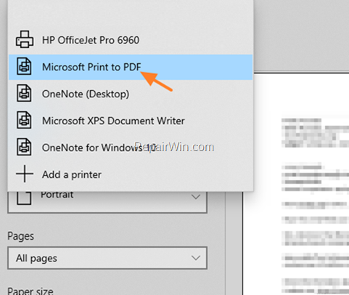
Task: Click the OneNote (Desktop) printer icon
Action: 24,94
